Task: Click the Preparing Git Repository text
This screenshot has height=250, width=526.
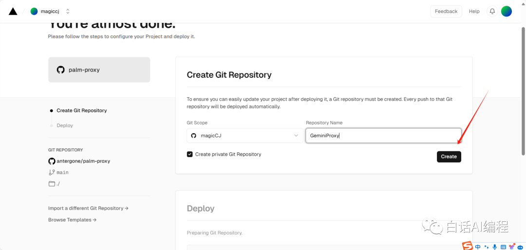Action: coord(215,232)
